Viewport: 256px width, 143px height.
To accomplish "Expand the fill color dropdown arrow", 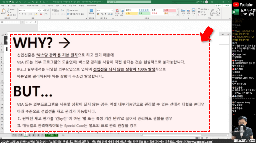I will click(38, 14).
